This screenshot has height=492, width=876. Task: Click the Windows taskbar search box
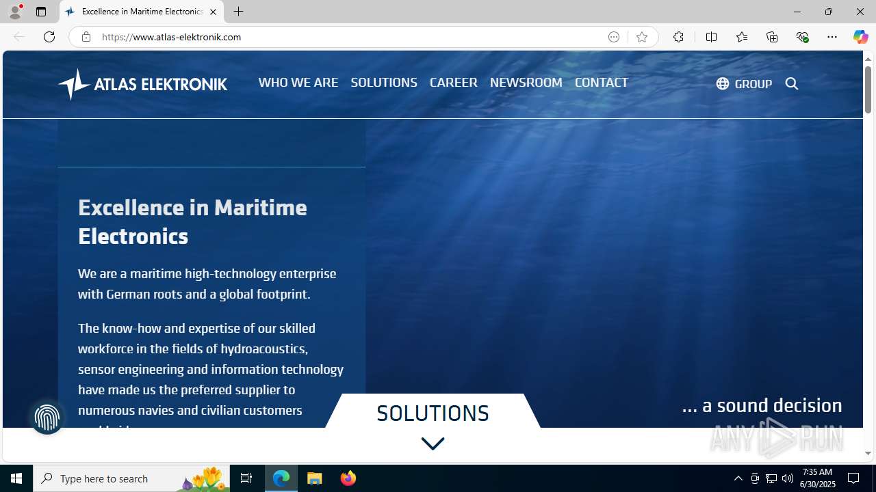[x=131, y=478]
